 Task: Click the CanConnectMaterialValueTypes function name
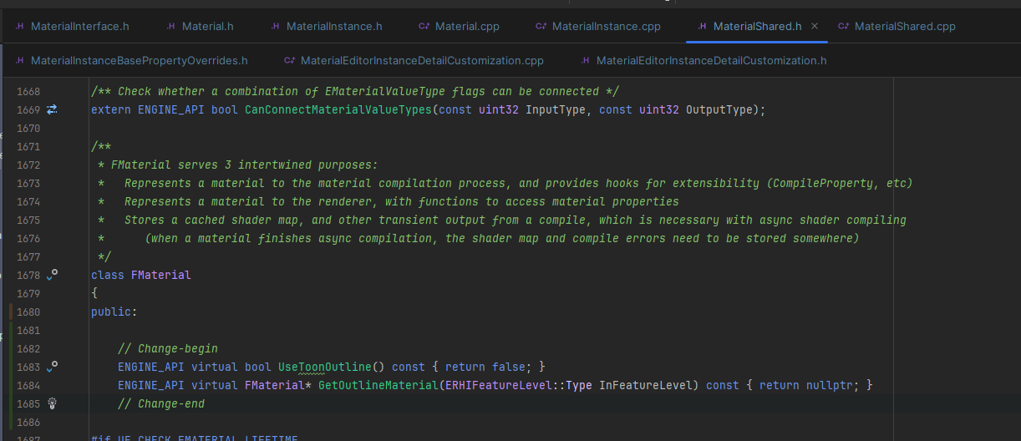pyautogui.click(x=338, y=109)
